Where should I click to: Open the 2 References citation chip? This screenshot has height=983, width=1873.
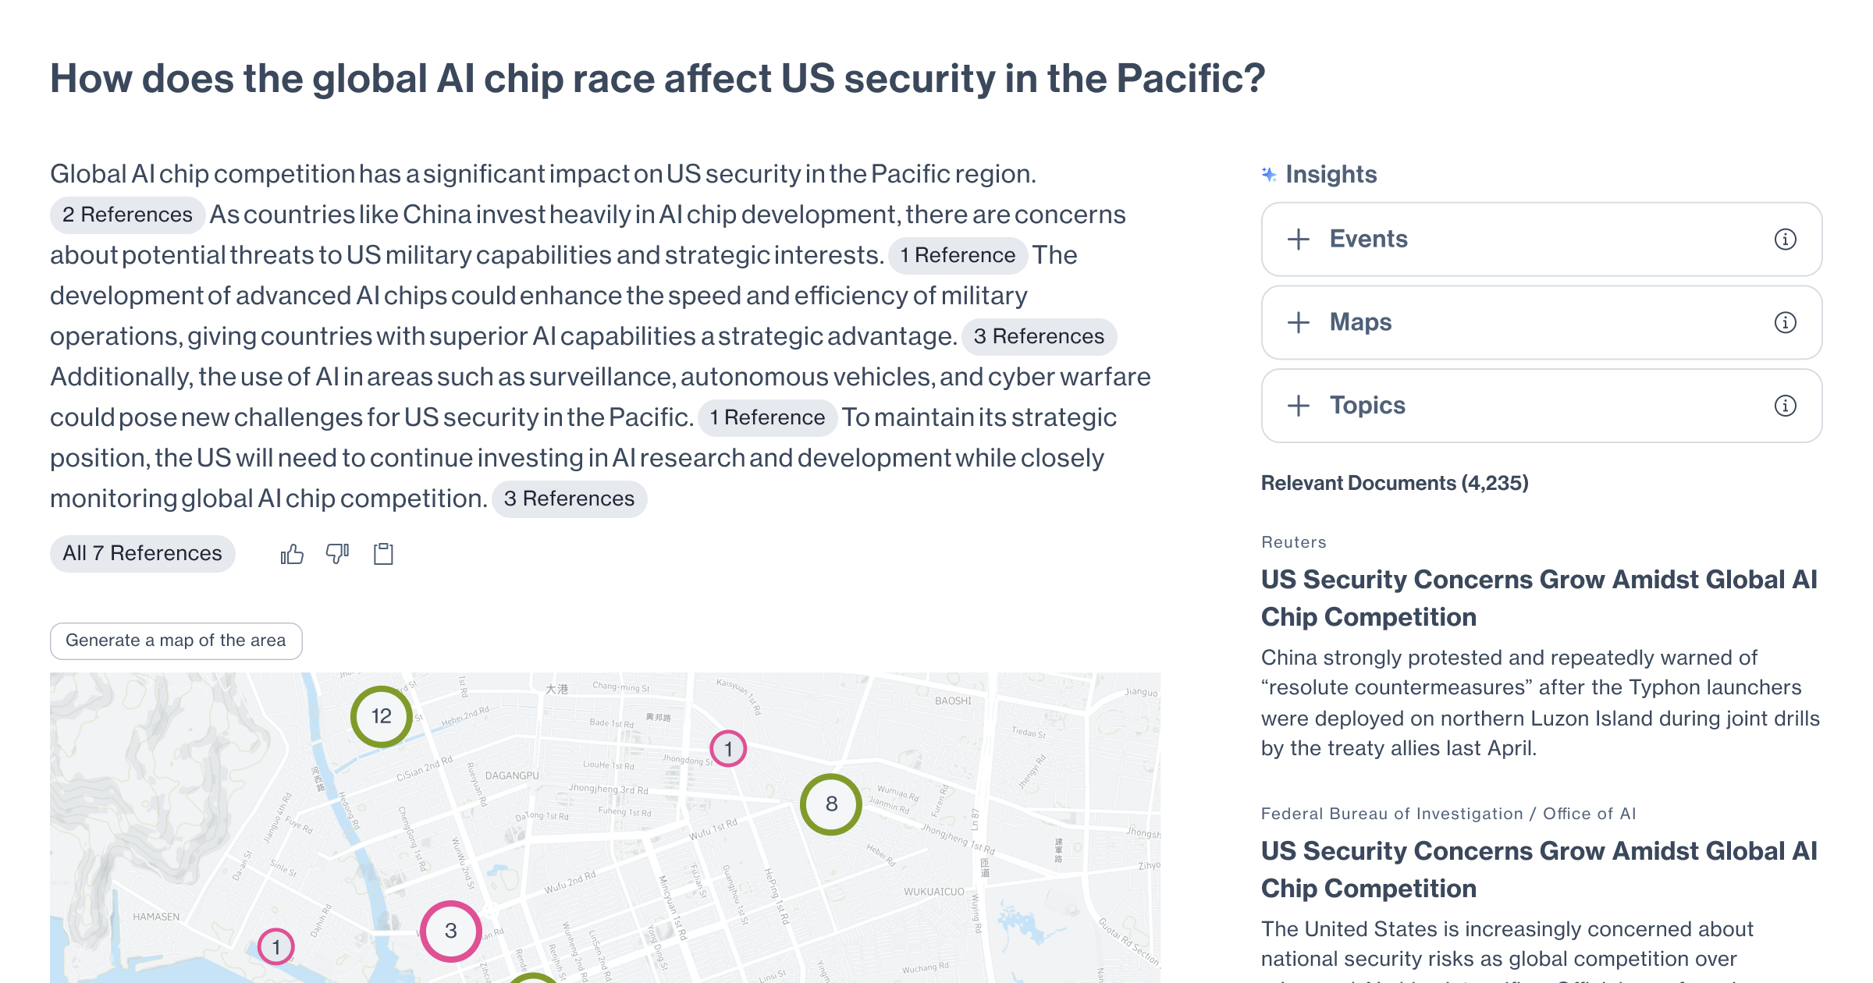127,215
